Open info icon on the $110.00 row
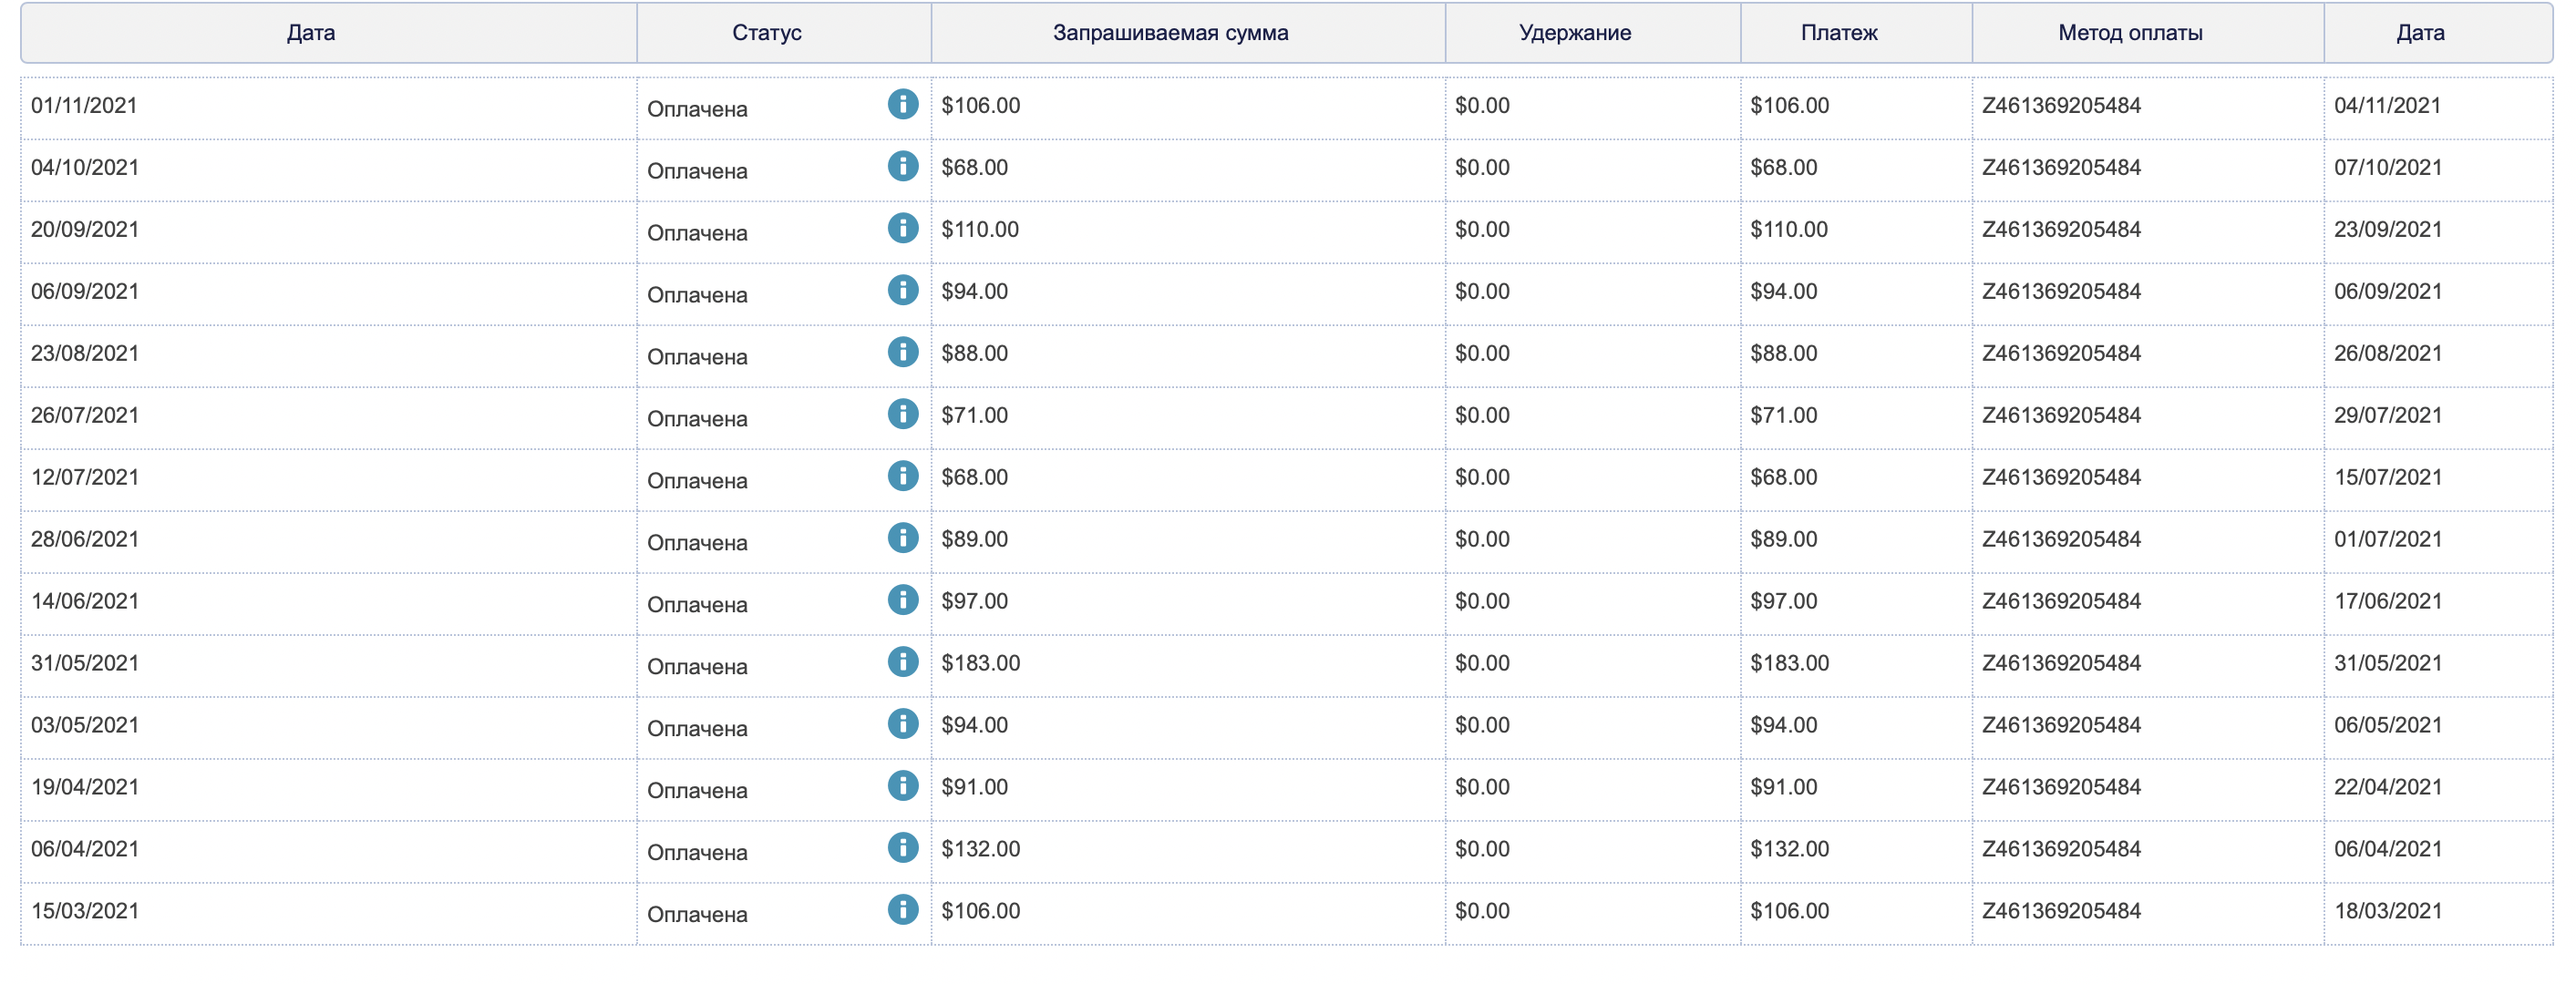2576x984 pixels. pyautogui.click(x=902, y=228)
